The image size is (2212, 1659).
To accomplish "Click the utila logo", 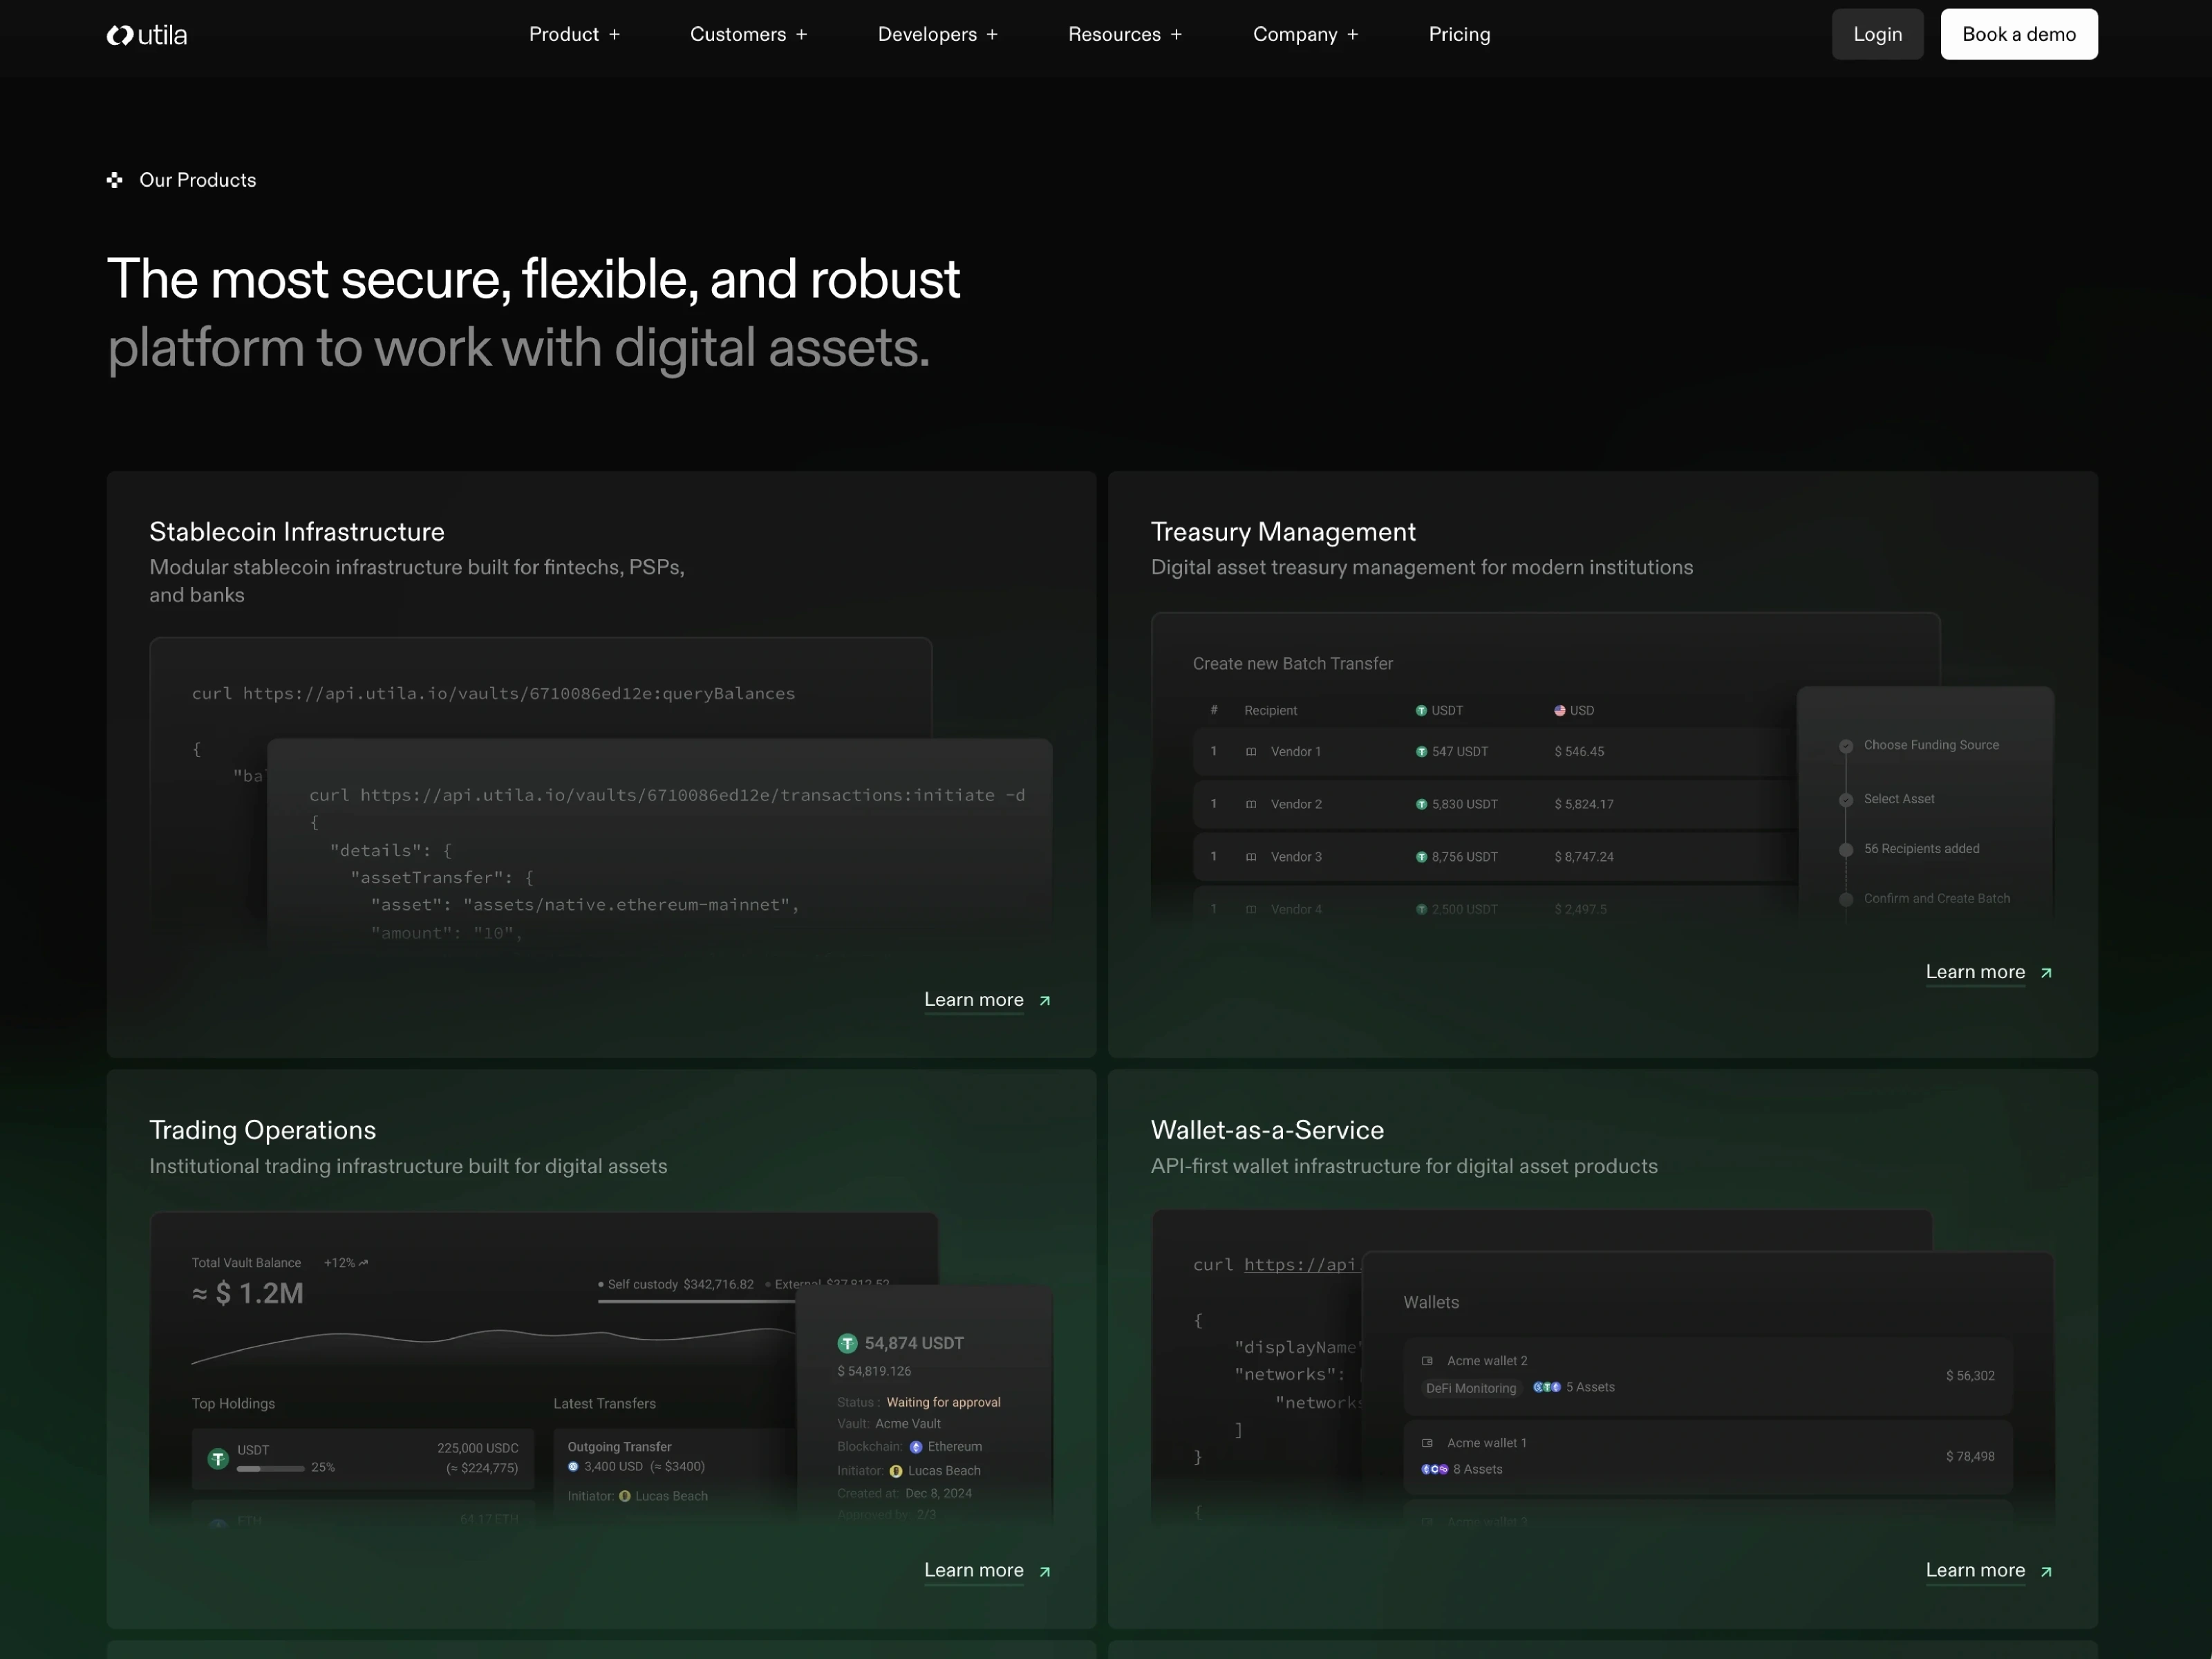I will point(147,35).
